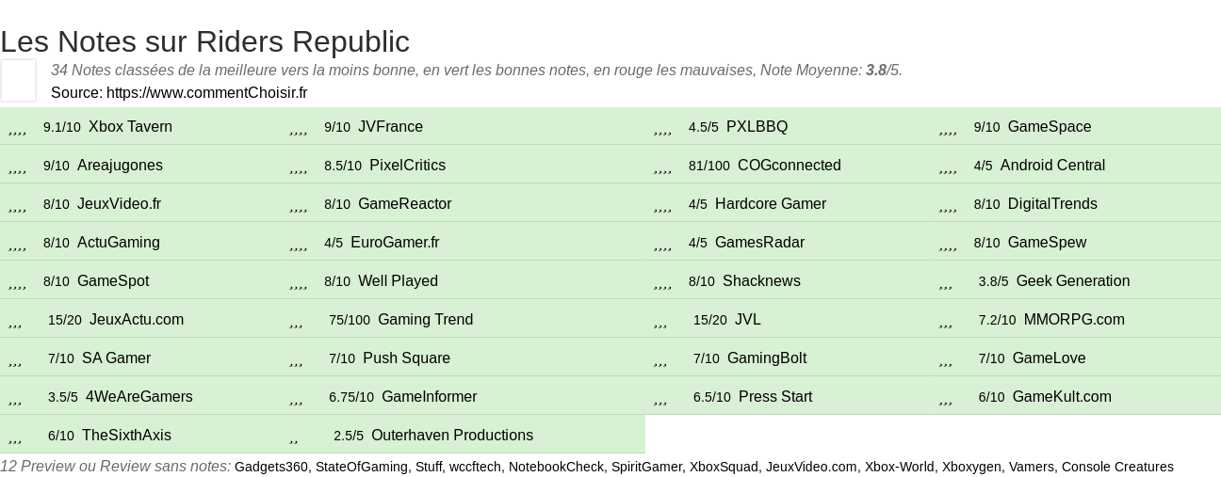Visit the Well Played review
The width and height of the screenshot is (1221, 477).
pos(398,281)
